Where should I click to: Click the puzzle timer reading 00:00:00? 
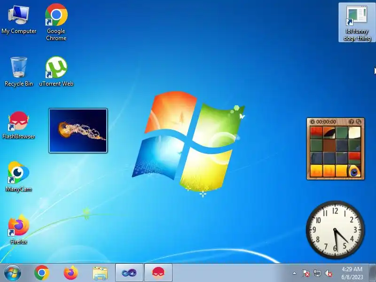(x=326, y=122)
